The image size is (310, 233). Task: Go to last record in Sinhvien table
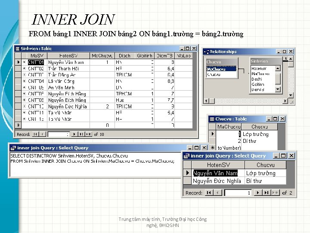click(x=81, y=134)
